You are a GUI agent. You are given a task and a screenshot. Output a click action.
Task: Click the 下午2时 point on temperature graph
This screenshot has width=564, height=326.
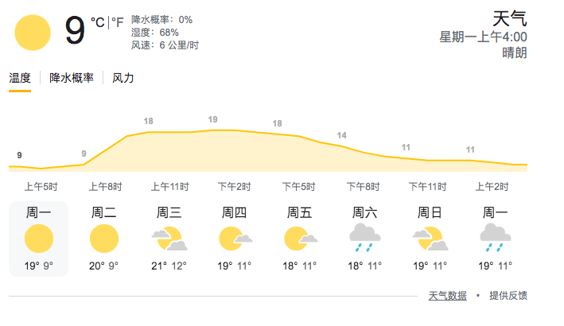point(234,130)
